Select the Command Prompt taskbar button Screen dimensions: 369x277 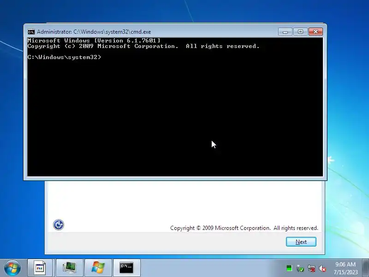(x=126, y=268)
